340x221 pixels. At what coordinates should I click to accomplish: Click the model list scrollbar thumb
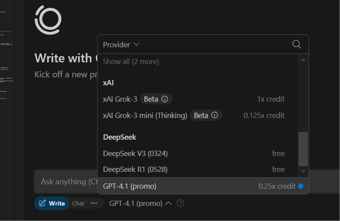(303, 148)
